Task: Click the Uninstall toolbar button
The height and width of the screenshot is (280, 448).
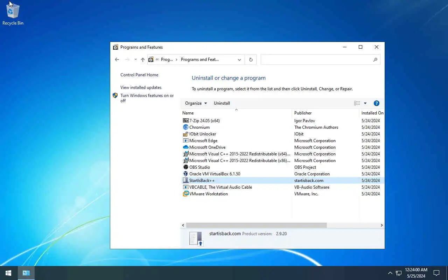Action: (x=222, y=103)
